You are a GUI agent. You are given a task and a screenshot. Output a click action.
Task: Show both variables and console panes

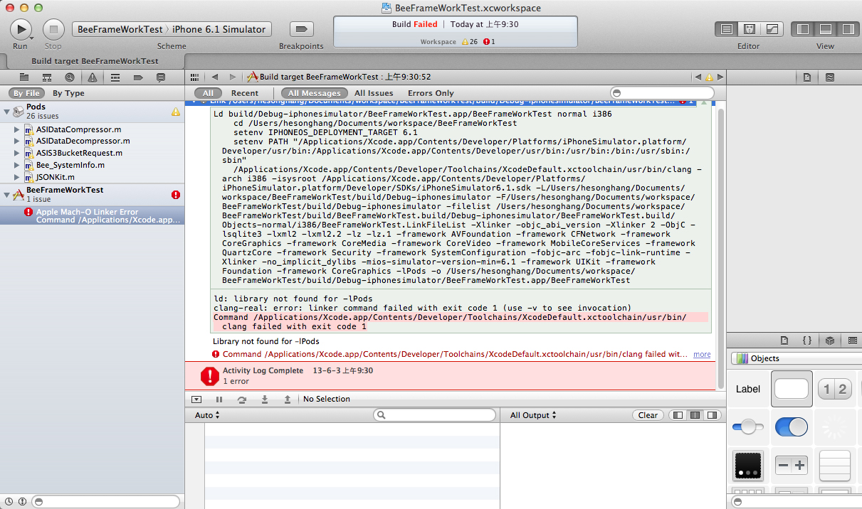coord(695,415)
